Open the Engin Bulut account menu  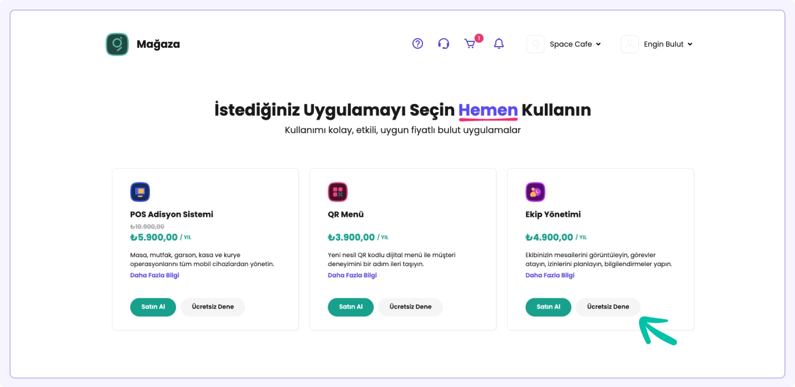[668, 45]
